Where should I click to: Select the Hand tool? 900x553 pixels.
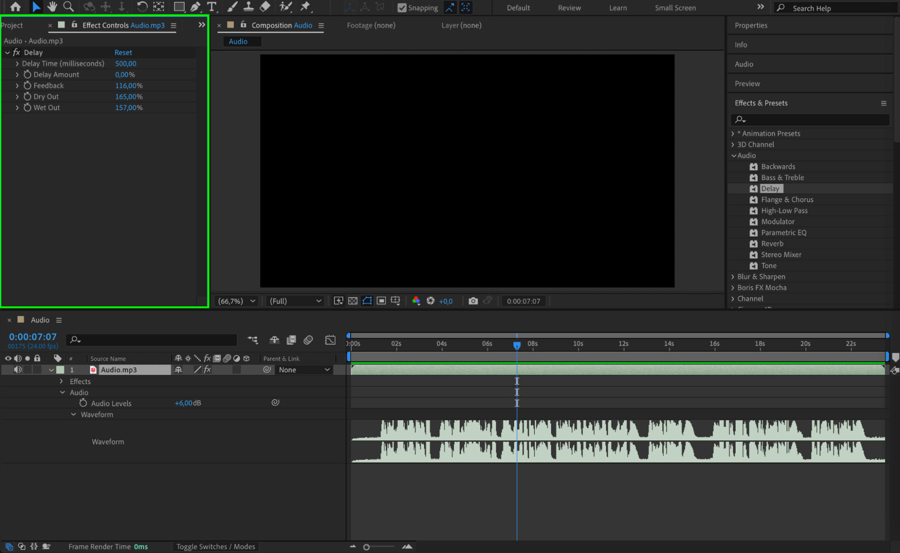click(52, 7)
